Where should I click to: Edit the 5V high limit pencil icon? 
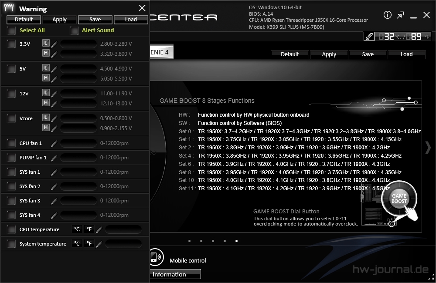[54, 79]
